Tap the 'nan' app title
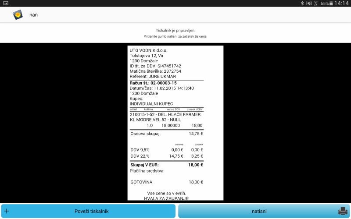The image size is (351, 219). (x=34, y=15)
